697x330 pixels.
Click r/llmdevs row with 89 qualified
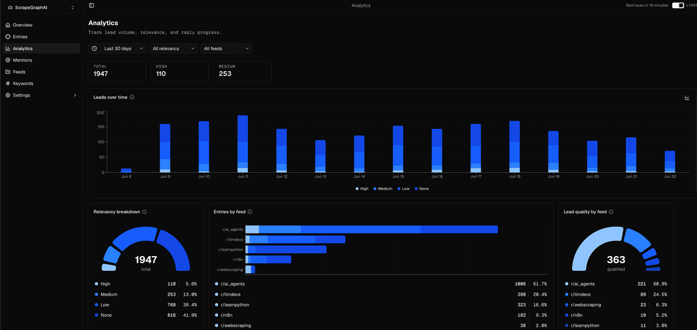tap(616, 295)
